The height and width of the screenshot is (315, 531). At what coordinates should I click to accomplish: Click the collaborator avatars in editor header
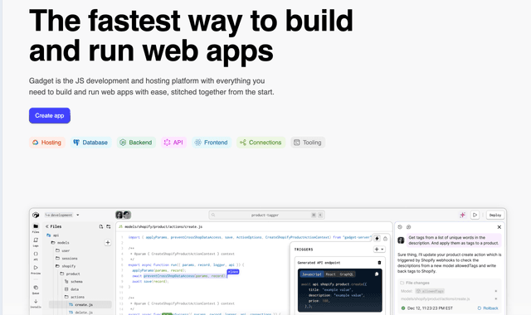[123, 215]
